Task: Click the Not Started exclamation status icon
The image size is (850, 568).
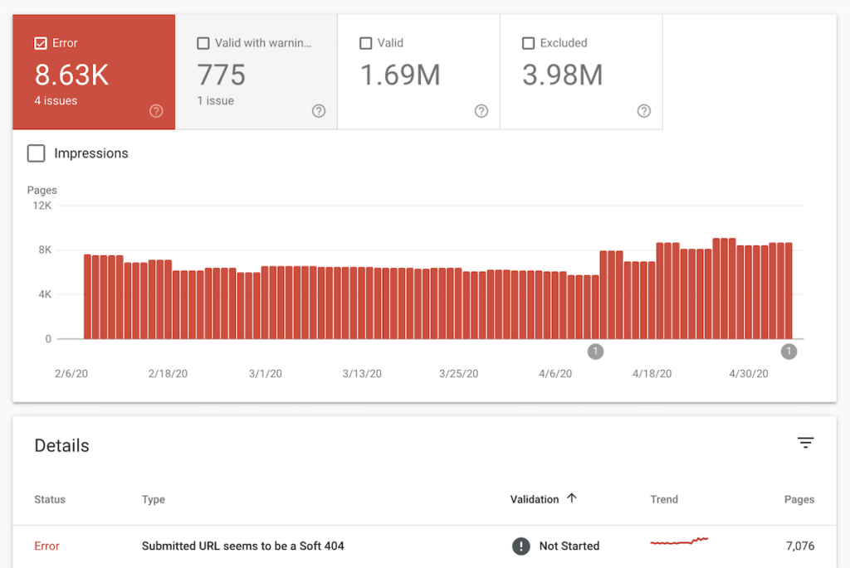Action: [x=521, y=546]
